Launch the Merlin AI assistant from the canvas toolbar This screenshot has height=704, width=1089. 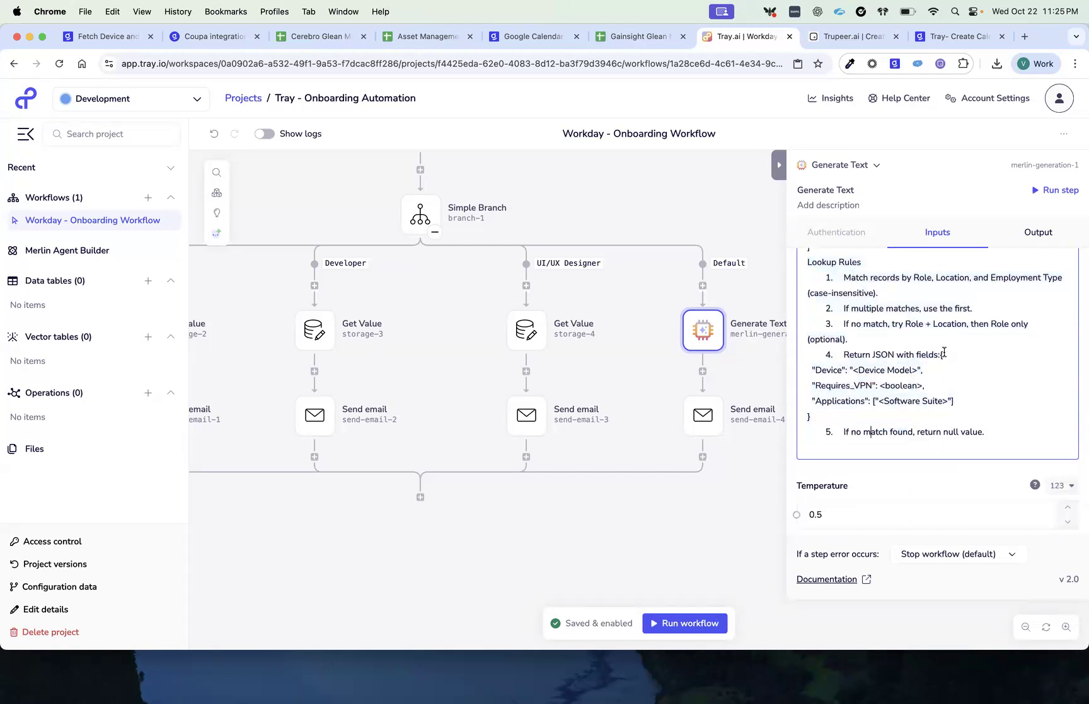tap(217, 233)
